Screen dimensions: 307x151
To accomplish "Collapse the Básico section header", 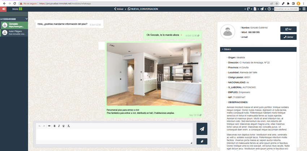I will [x=258, y=49].
